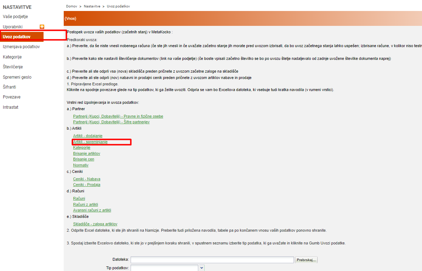Click the orange plus icon beside Uporabniki

tap(42, 27)
